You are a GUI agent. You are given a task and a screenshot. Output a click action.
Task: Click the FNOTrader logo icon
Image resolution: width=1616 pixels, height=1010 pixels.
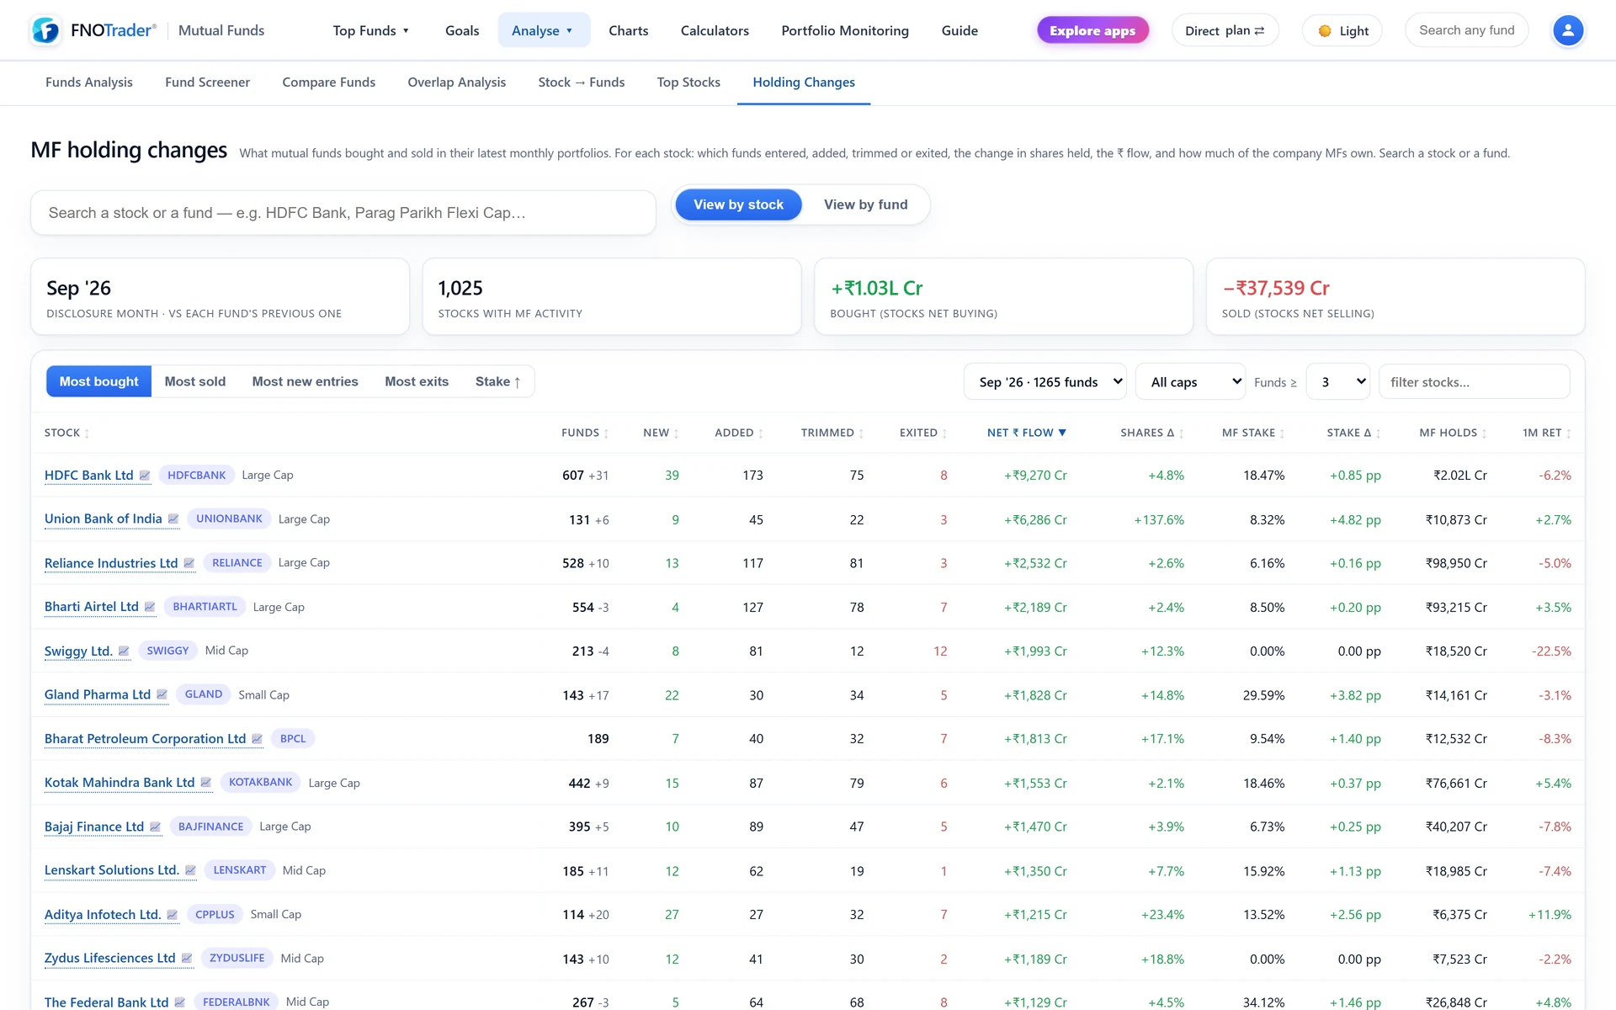pyautogui.click(x=45, y=30)
